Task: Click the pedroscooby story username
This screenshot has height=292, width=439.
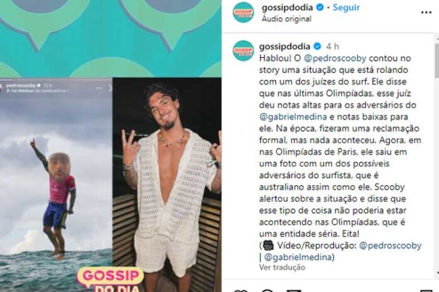Action: tap(21, 85)
